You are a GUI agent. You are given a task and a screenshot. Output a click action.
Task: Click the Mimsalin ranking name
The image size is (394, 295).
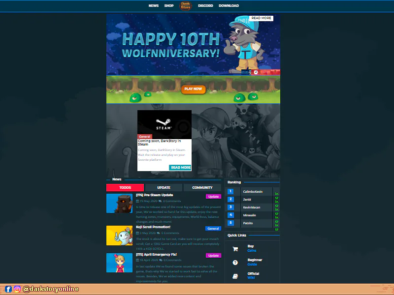250,215
